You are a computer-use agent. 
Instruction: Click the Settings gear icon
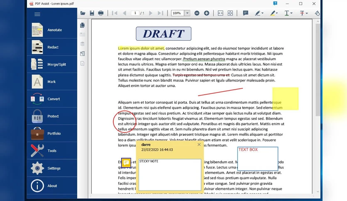pyautogui.click(x=37, y=168)
